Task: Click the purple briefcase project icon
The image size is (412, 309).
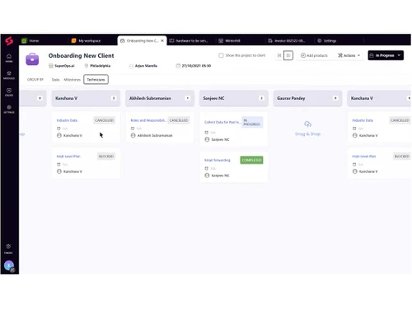Action: coord(32,59)
